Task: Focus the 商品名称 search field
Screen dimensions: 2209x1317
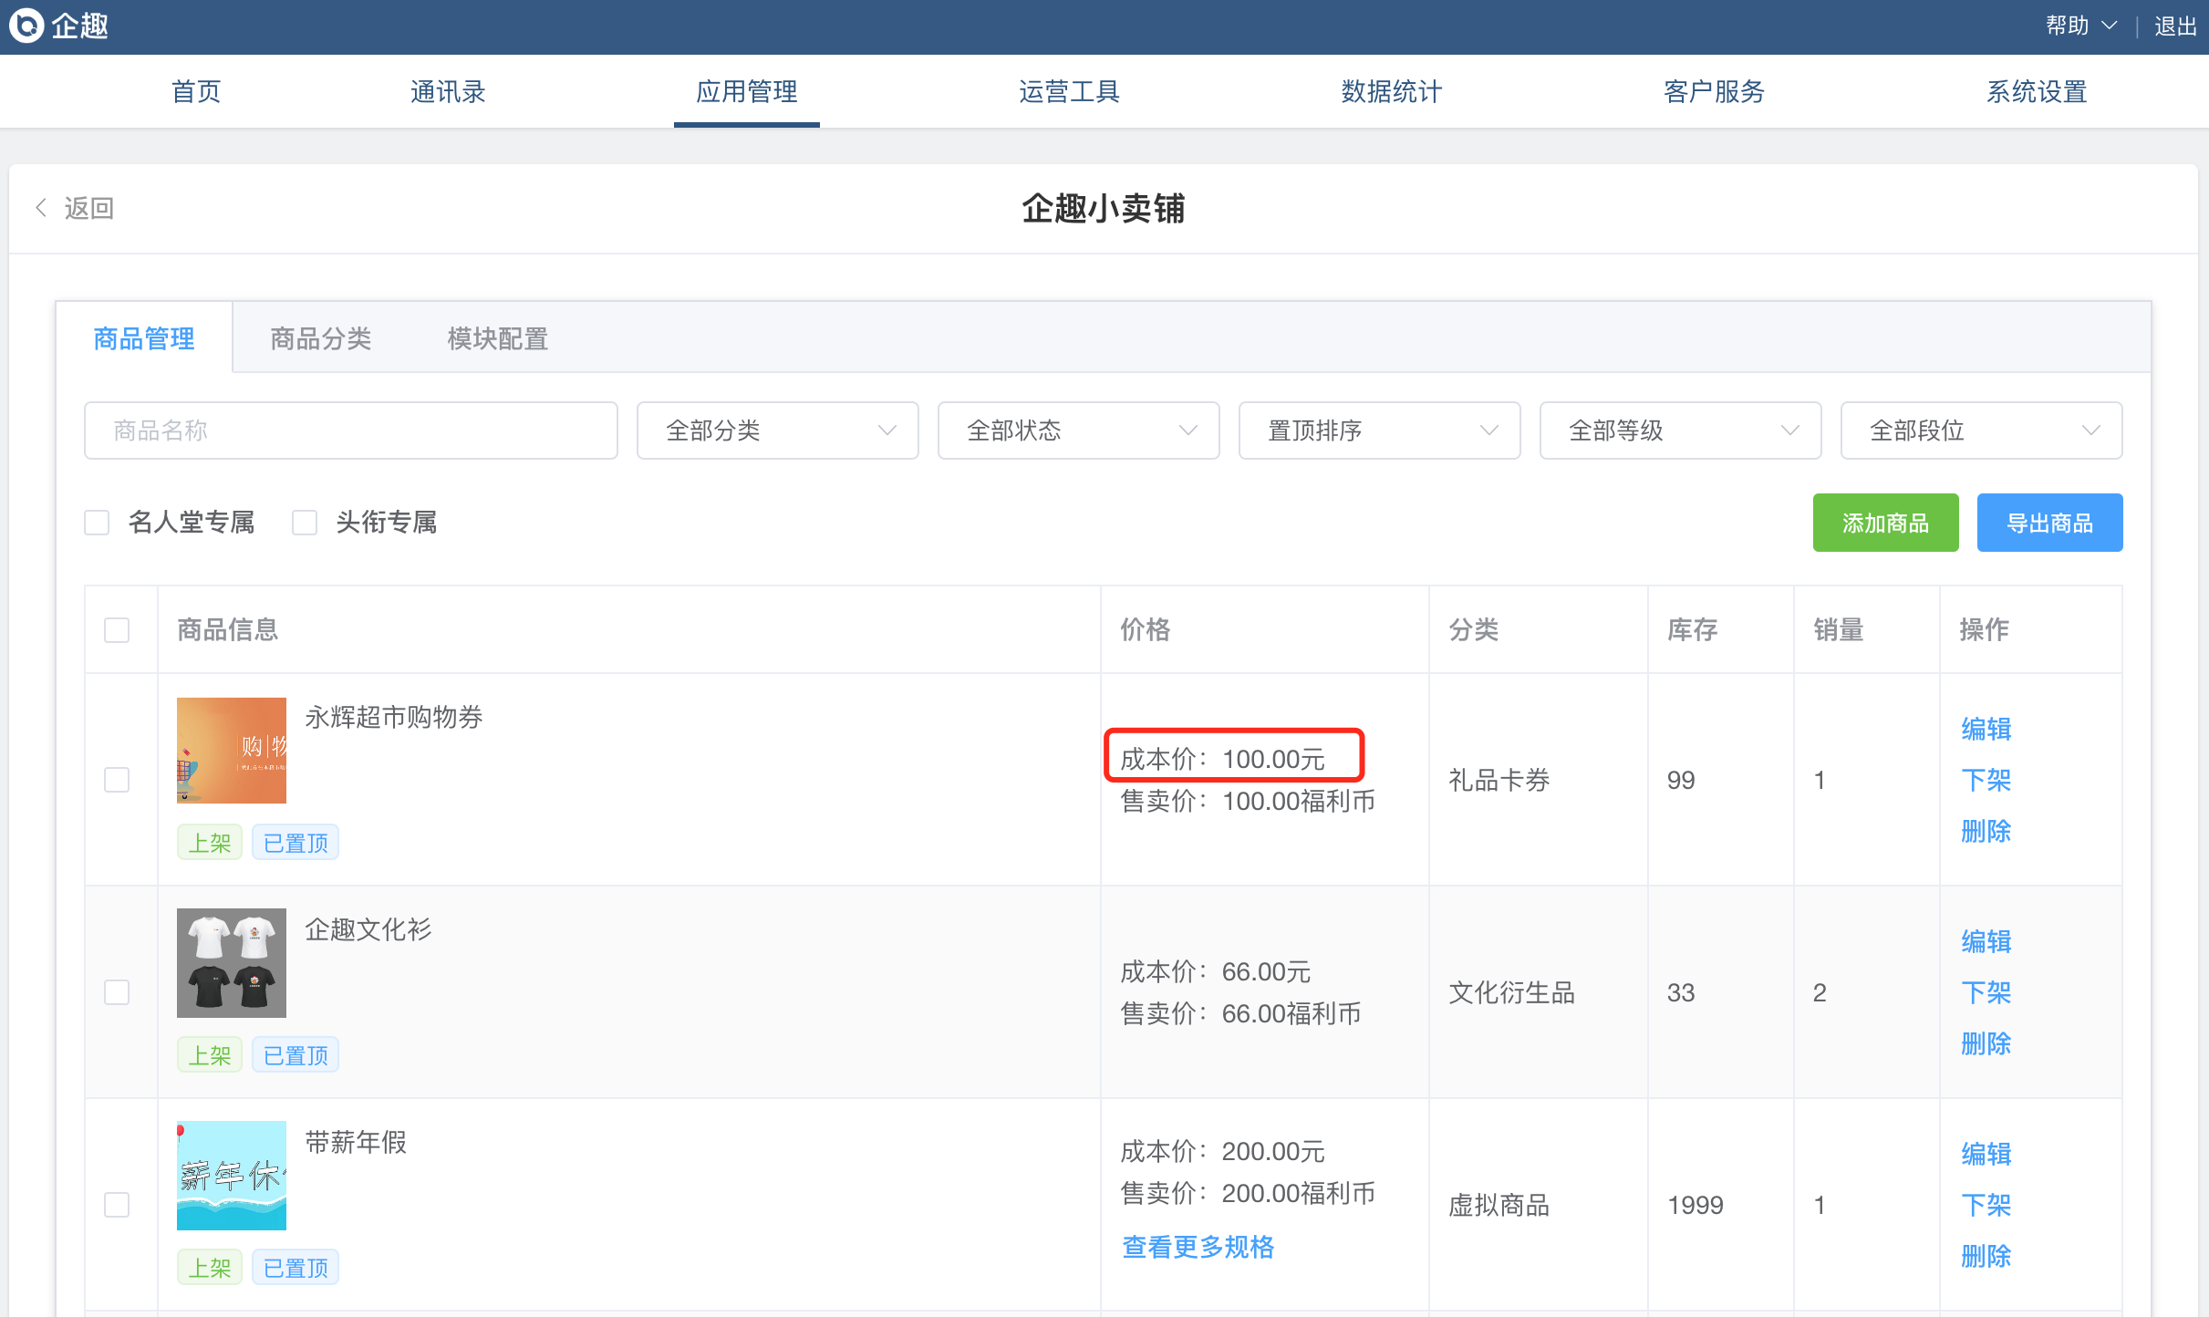Action: pyautogui.click(x=350, y=430)
